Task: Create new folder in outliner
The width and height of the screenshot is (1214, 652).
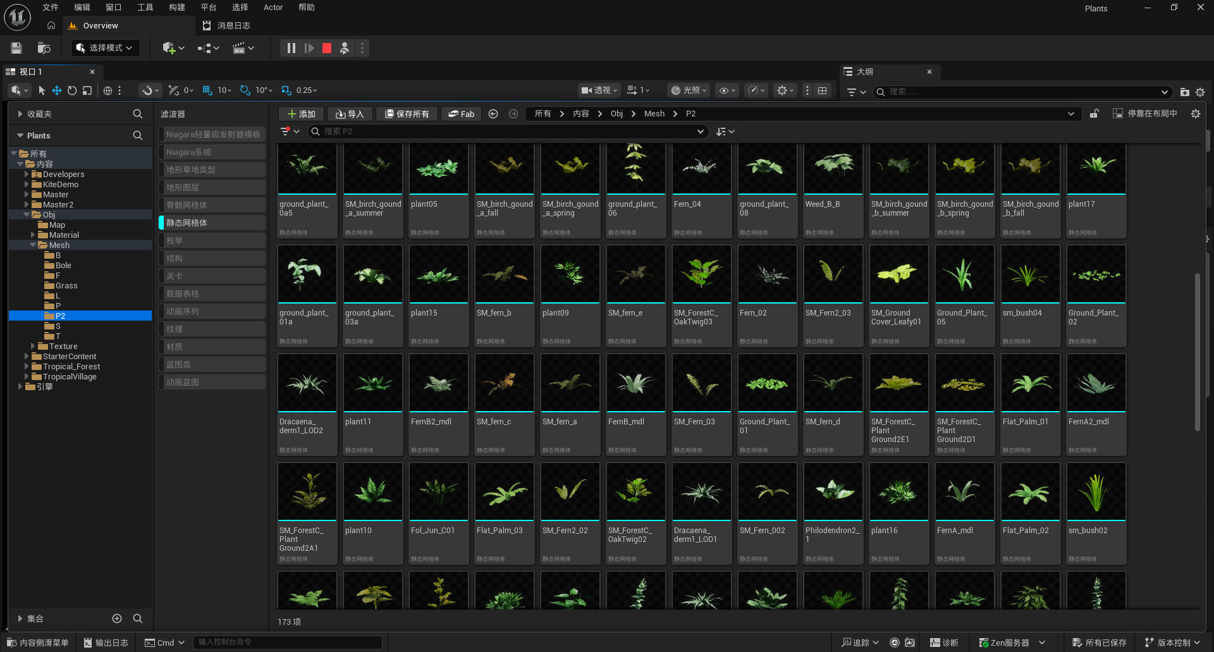Action: click(1184, 92)
